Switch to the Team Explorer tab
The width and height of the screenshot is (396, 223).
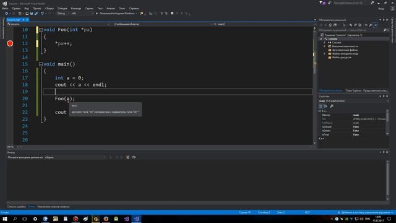[x=353, y=90]
